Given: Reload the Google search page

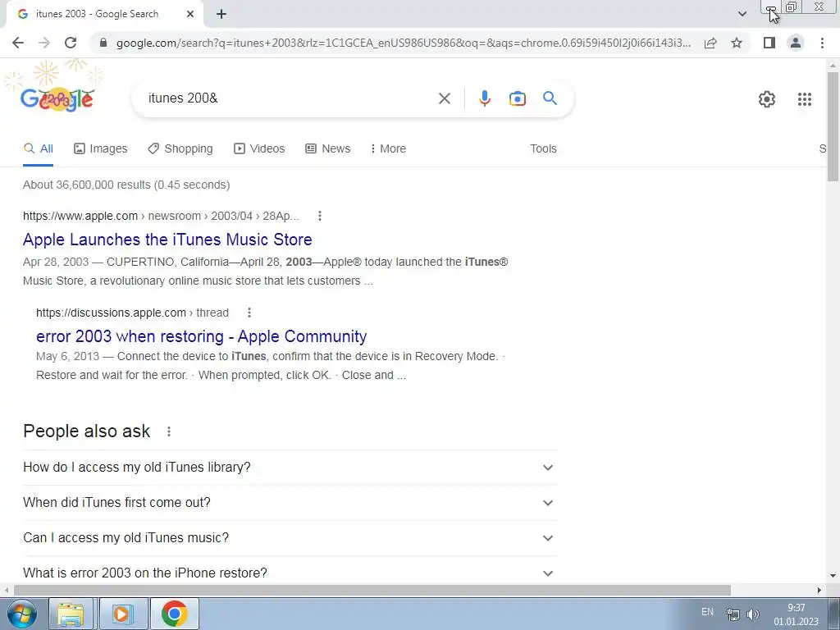Looking at the screenshot, I should [x=71, y=43].
